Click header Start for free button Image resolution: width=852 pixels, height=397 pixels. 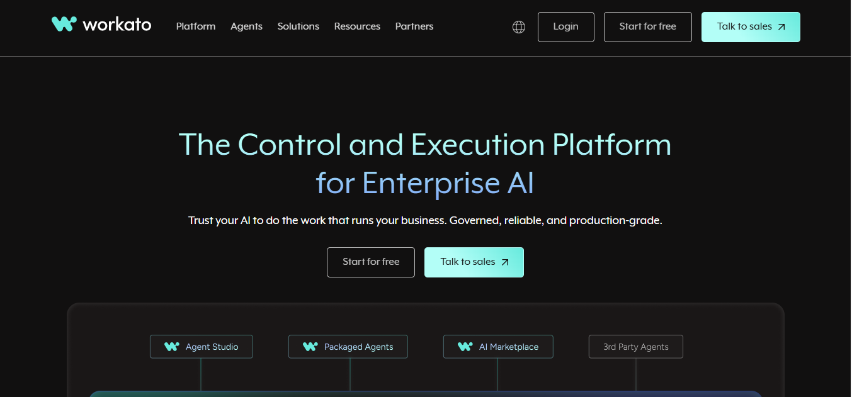point(648,27)
